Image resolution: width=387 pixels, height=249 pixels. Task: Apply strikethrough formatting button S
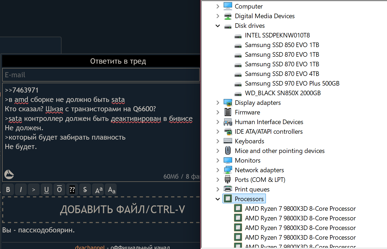tap(85, 190)
